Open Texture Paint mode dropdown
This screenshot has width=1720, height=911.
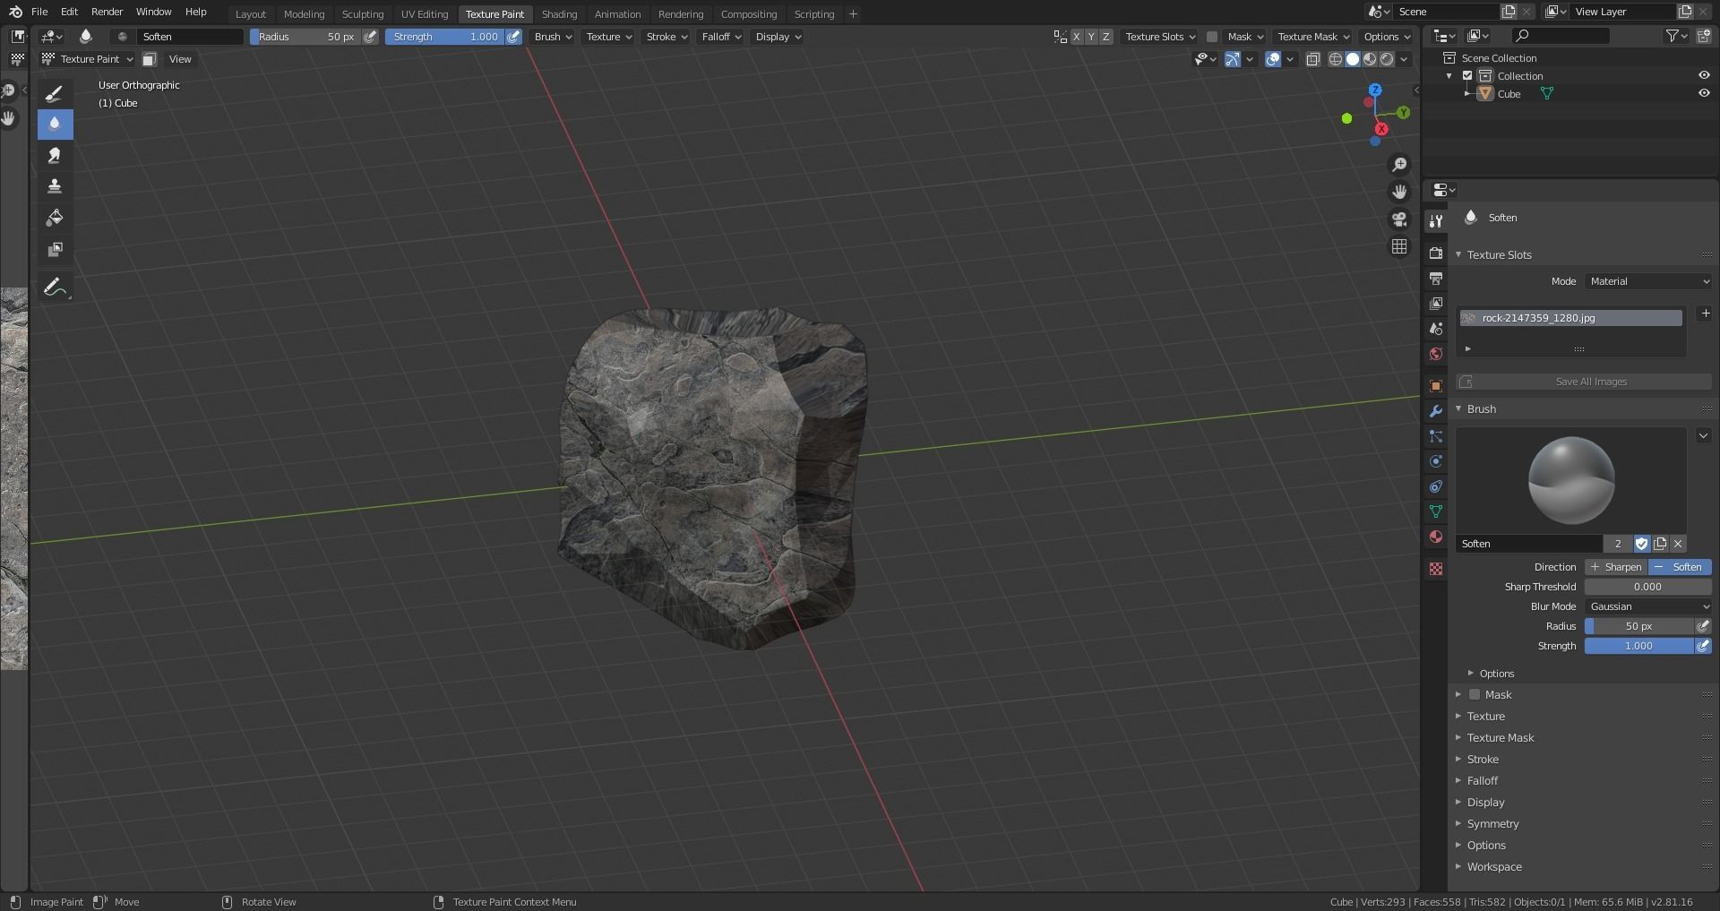coord(86,59)
